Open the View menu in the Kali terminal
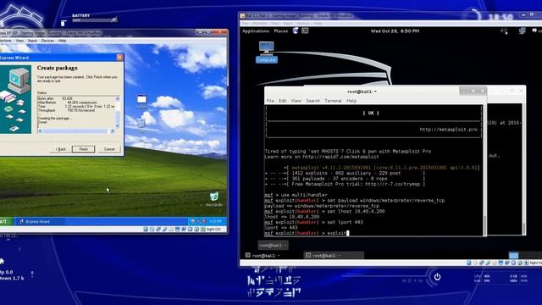 coord(296,101)
